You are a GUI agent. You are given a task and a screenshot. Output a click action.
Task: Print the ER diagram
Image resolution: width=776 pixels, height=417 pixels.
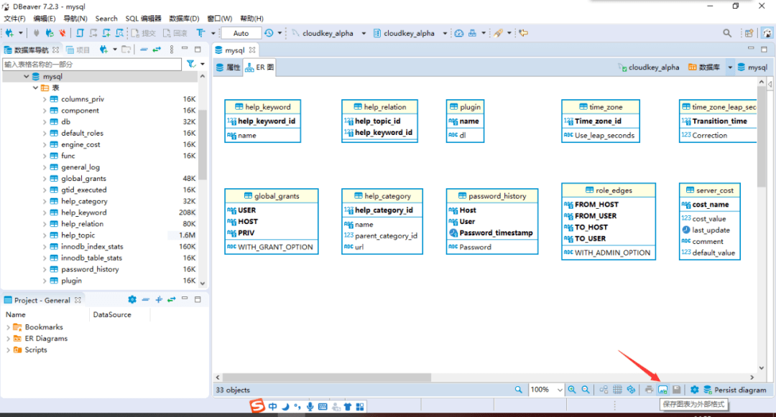[x=649, y=390]
